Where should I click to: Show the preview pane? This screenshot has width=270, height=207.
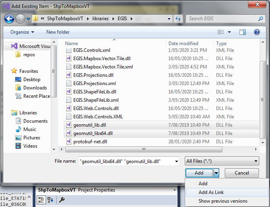pos(243,32)
